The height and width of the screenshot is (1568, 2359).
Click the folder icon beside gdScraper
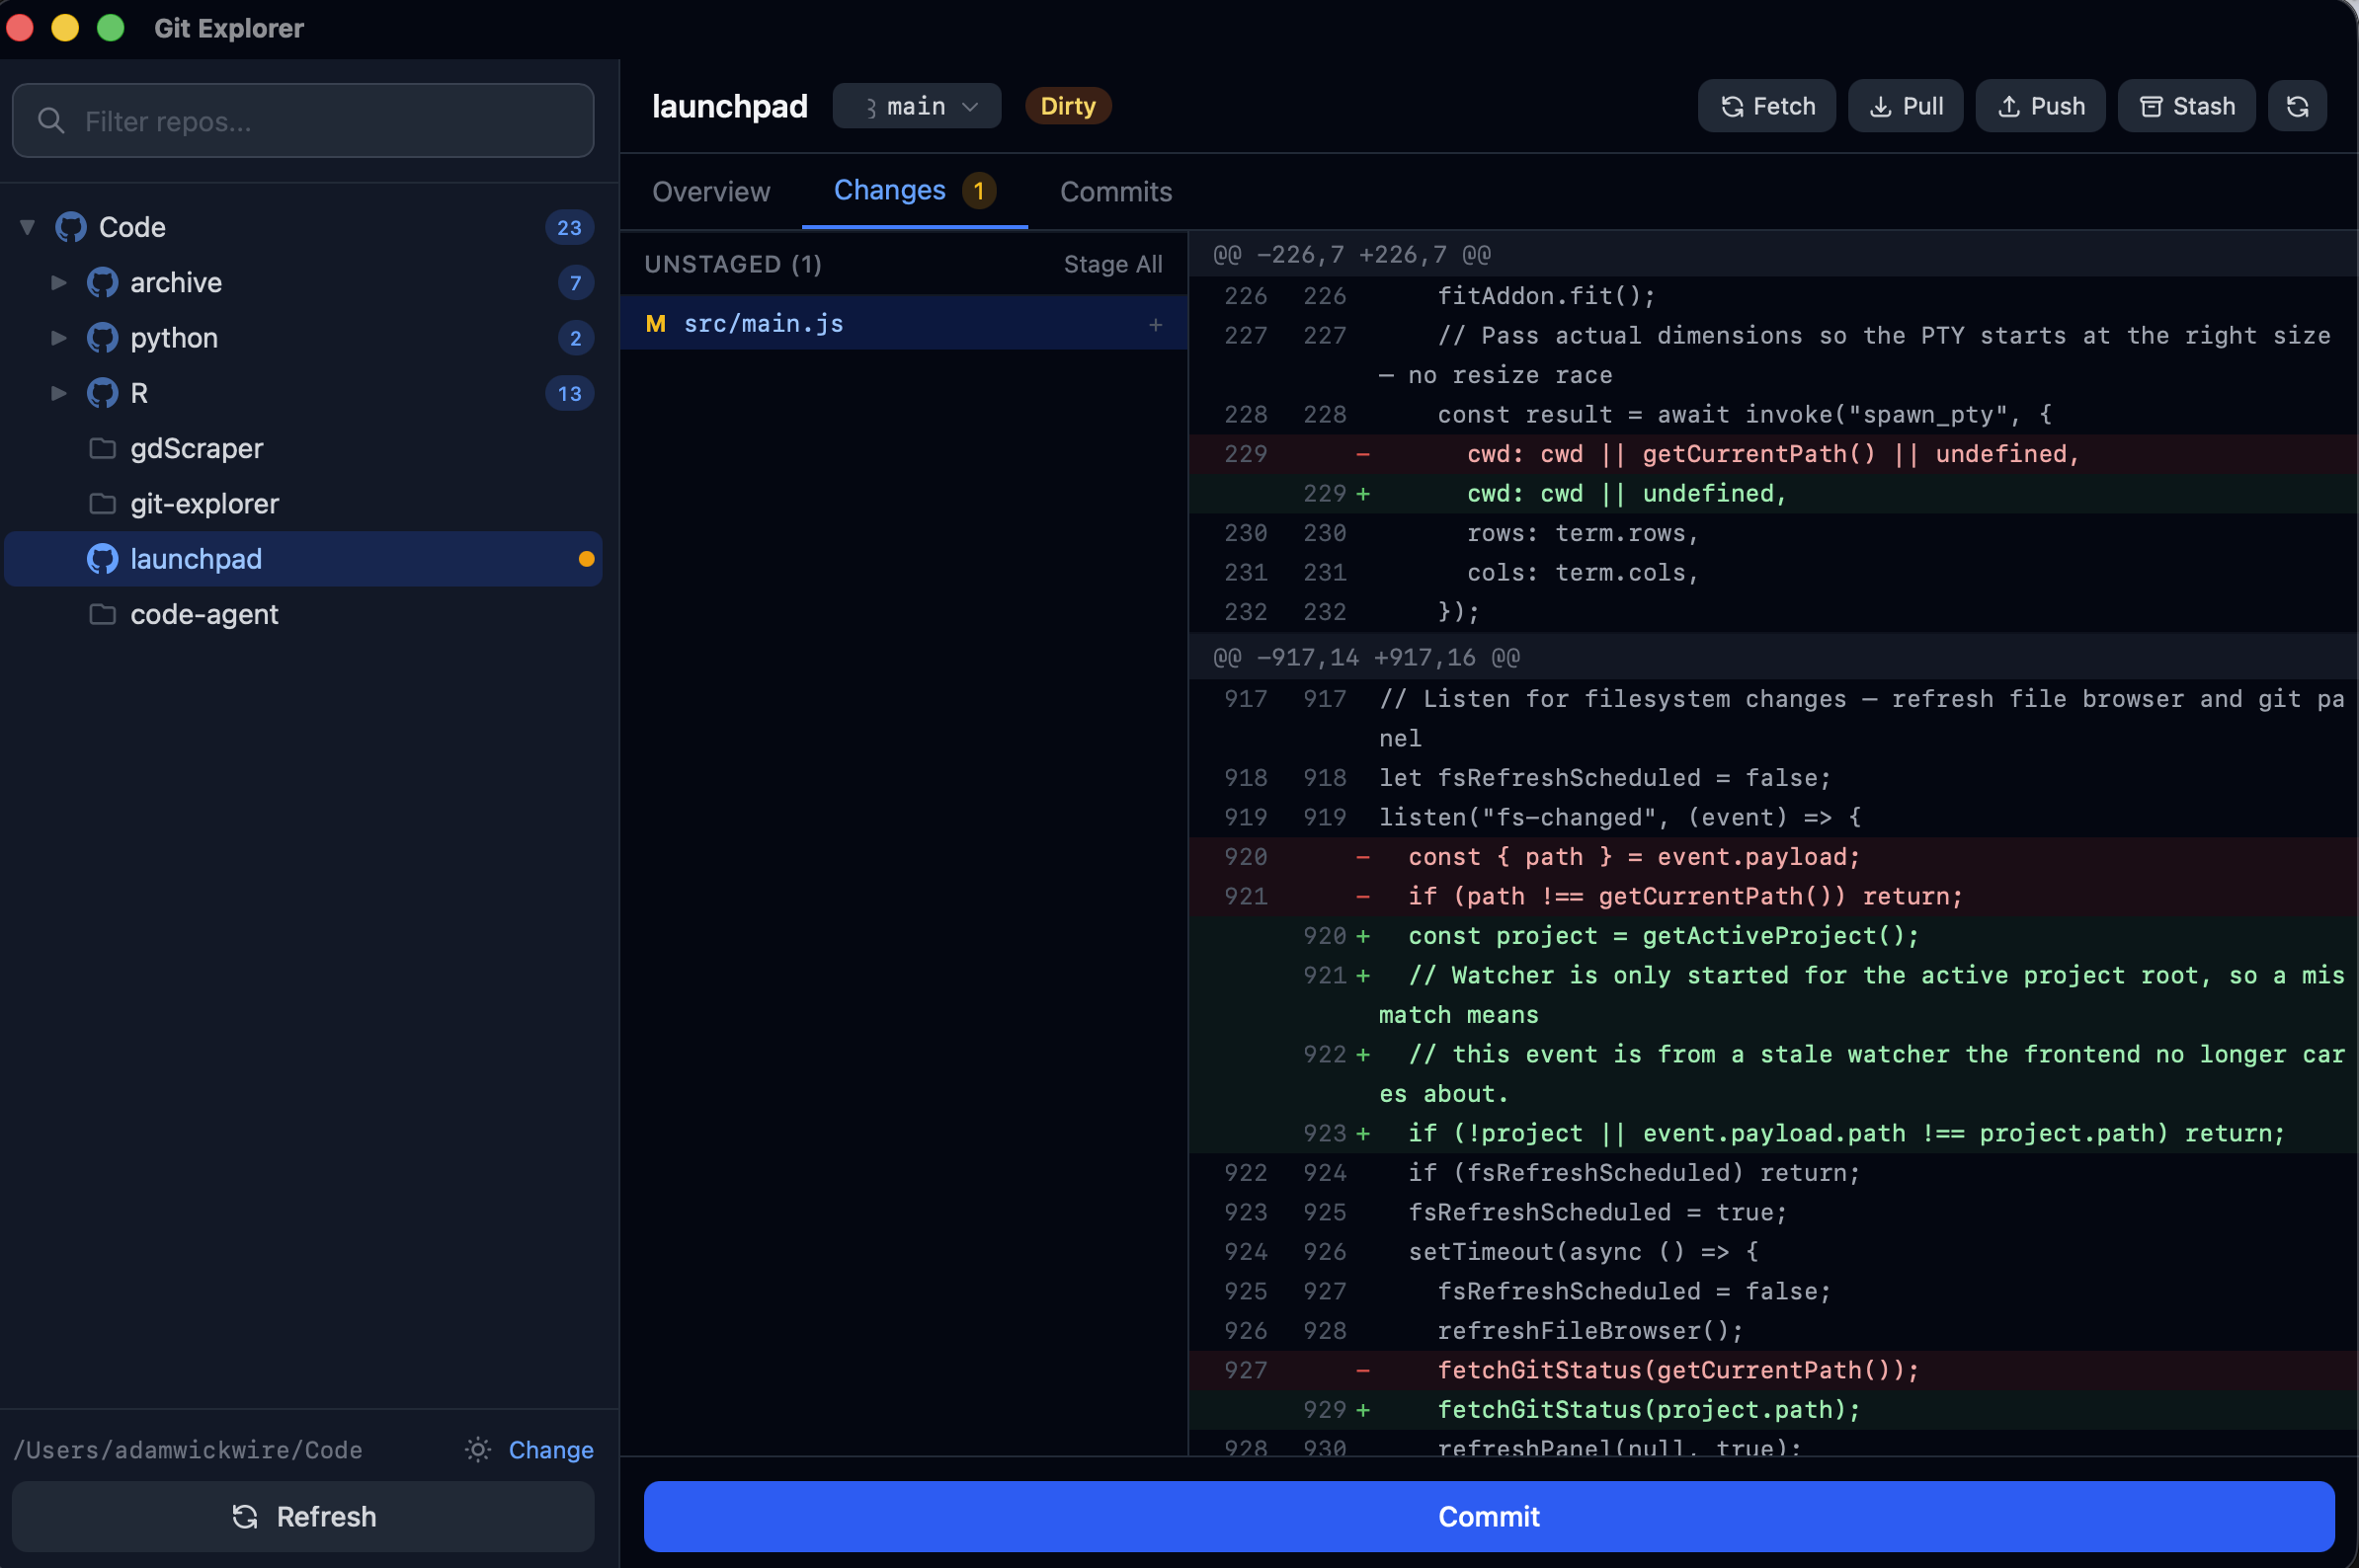(x=102, y=448)
